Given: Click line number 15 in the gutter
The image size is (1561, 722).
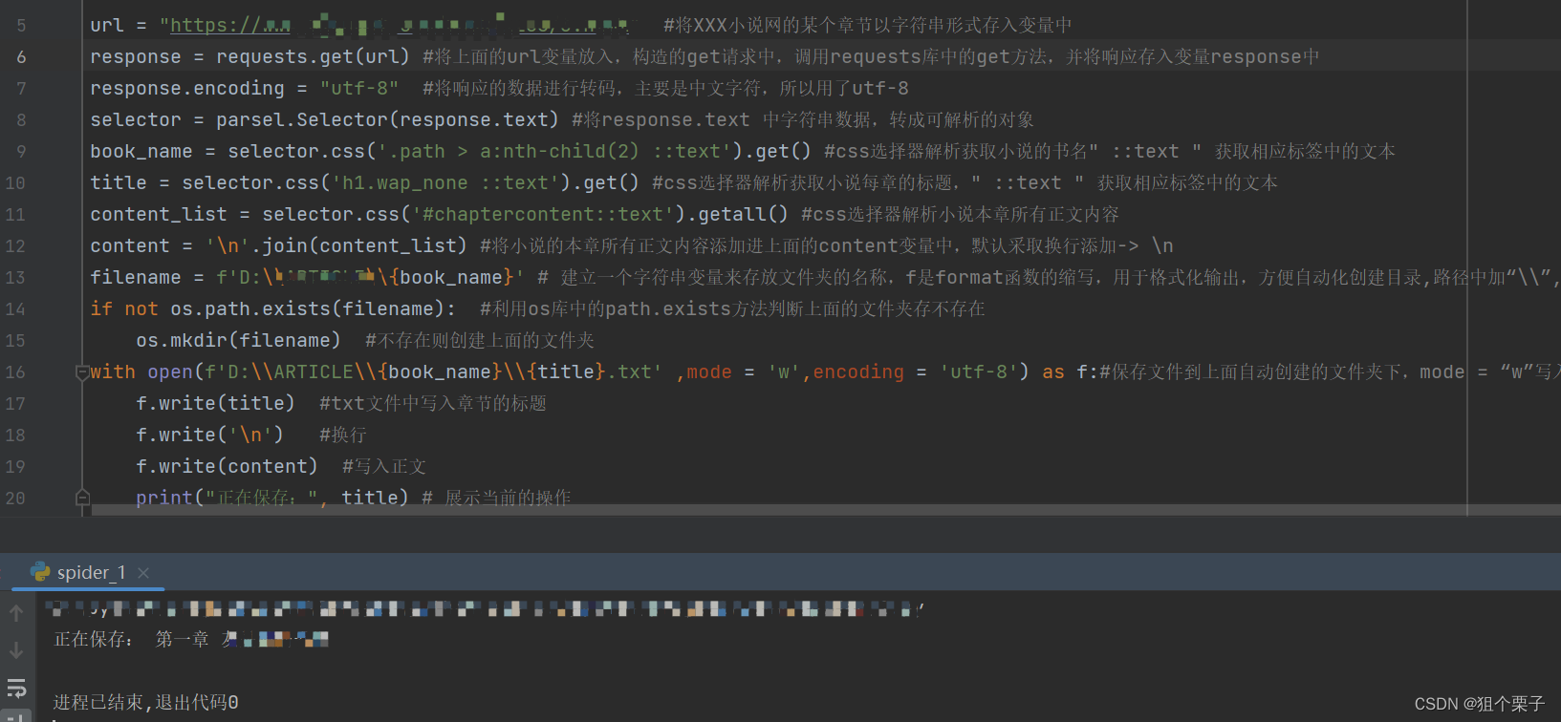Looking at the screenshot, I should point(15,341).
